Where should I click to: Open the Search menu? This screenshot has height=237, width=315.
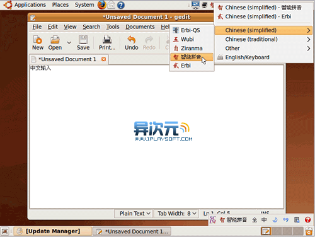(x=91, y=27)
